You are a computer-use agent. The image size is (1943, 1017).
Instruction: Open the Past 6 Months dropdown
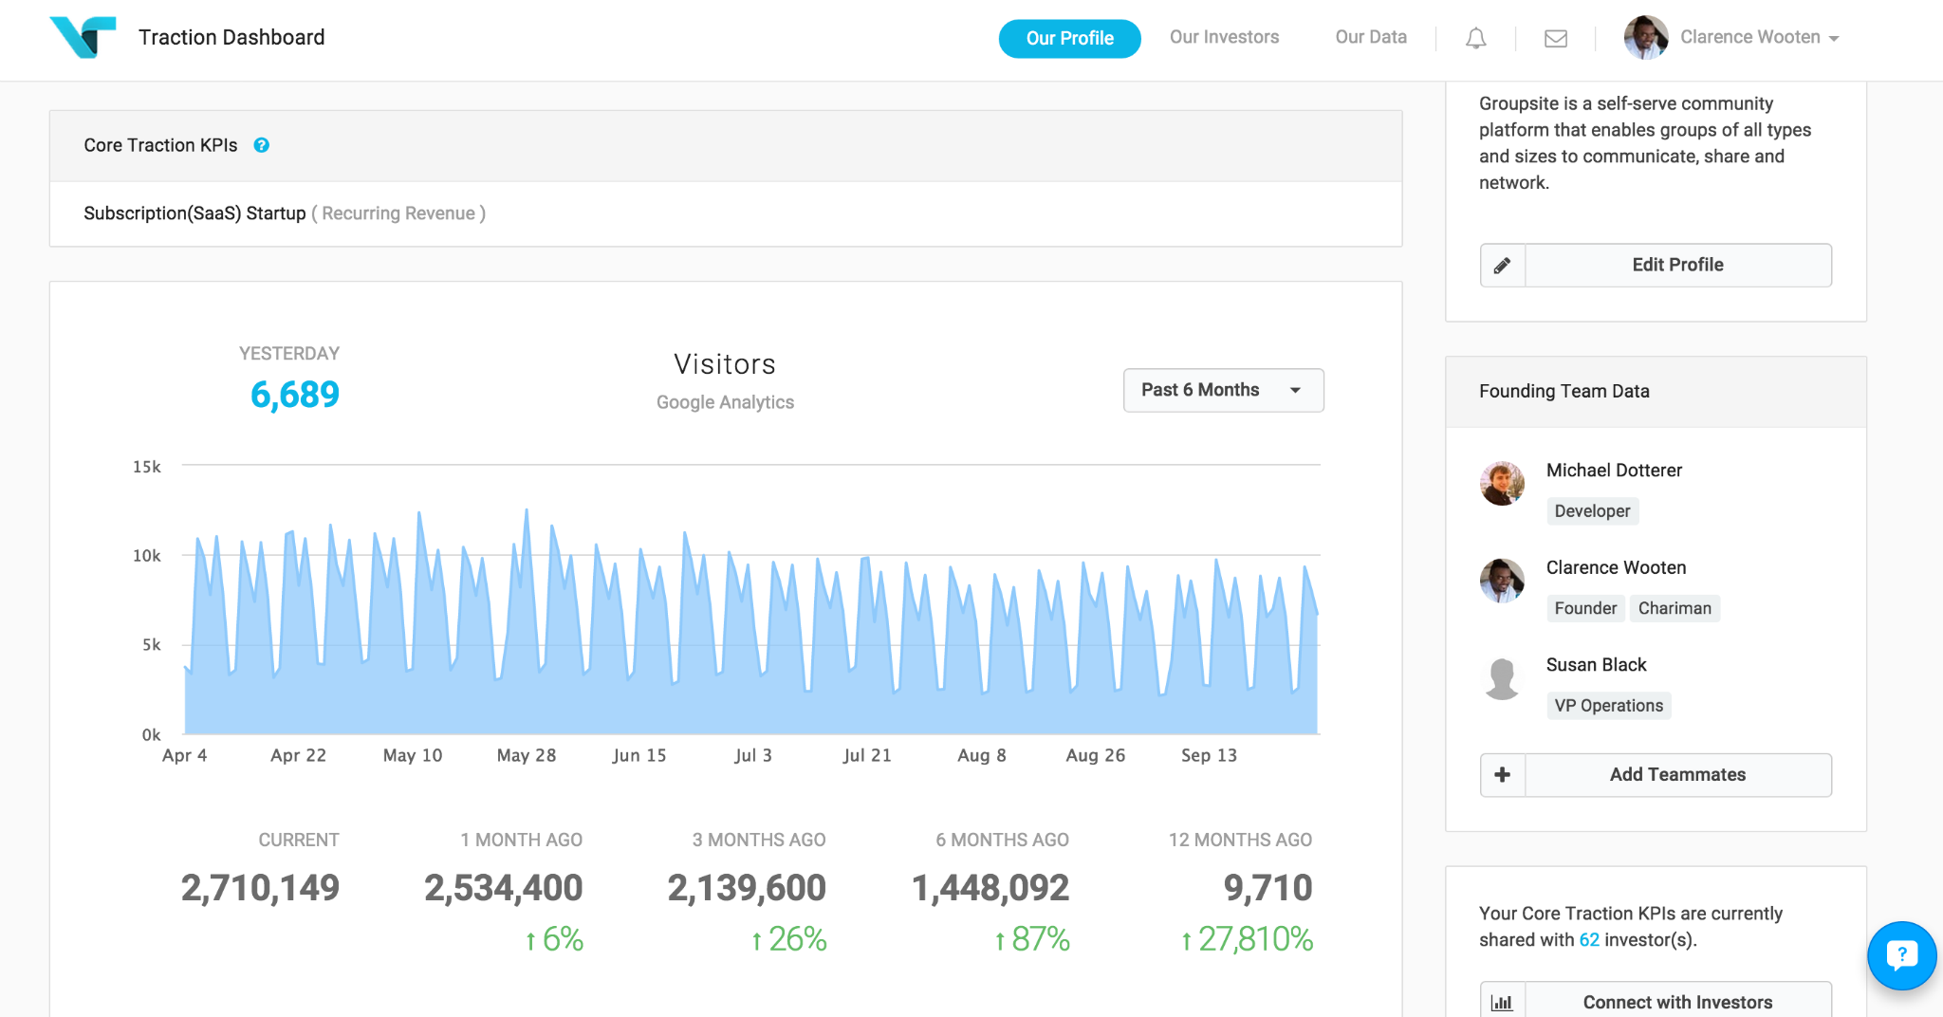(1223, 390)
